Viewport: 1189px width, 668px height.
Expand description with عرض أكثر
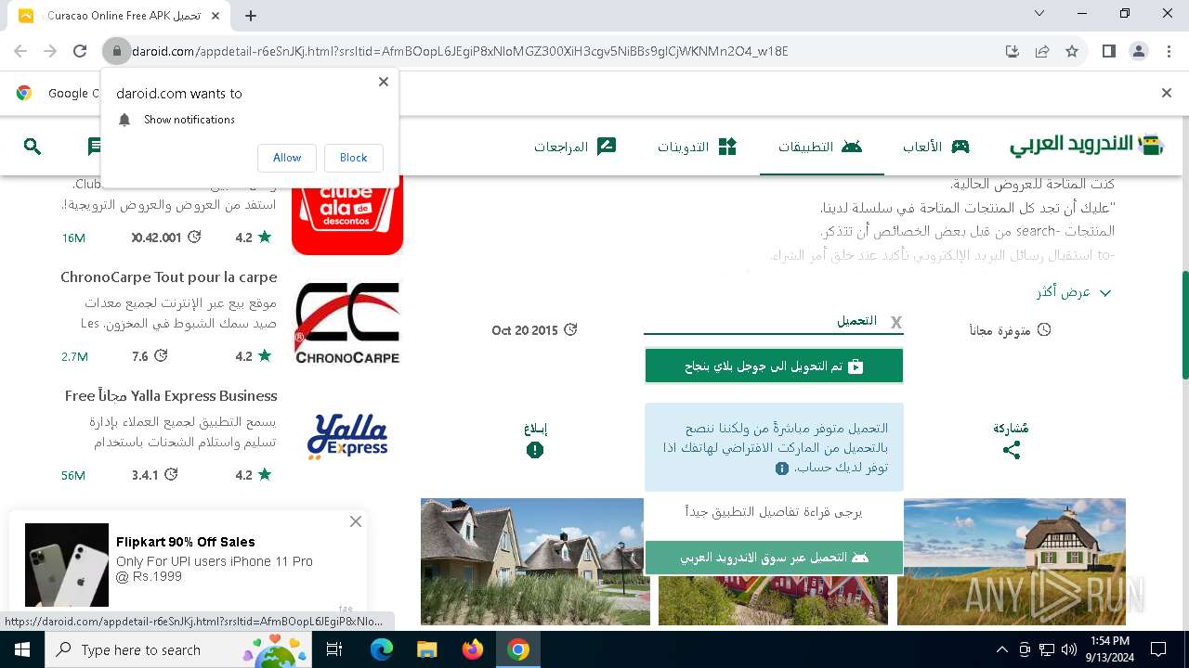(1074, 292)
